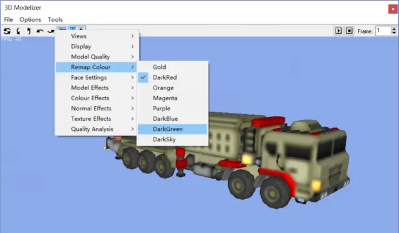Expand the Model Quality submenu arrow
399x233 pixels.
(132, 57)
